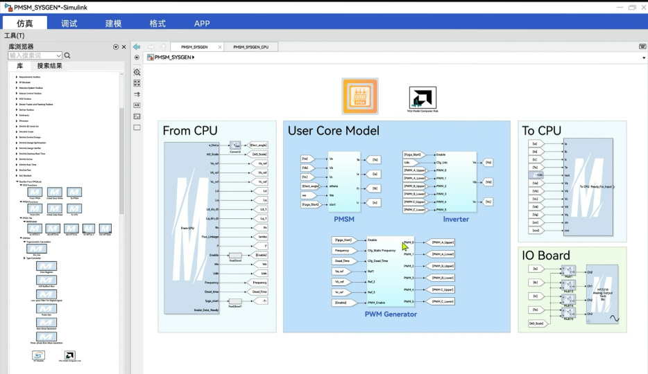Select the PMSM subsystem block
Screen dimensions: 648x374
click(344, 182)
